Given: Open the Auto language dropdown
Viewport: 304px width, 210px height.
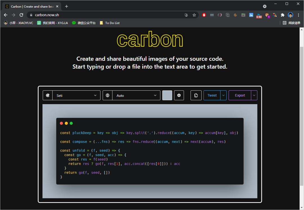Looking at the screenshot, I should pyautogui.click(x=136, y=95).
